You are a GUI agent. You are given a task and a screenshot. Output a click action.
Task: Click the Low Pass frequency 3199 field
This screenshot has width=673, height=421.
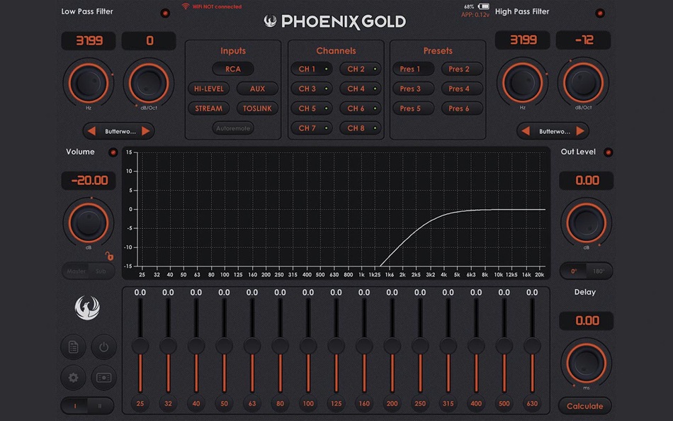pyautogui.click(x=89, y=41)
